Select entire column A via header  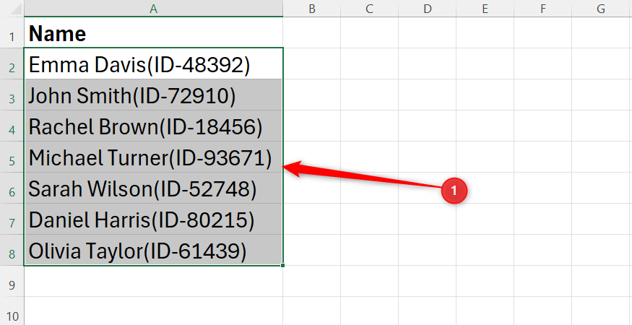(153, 9)
